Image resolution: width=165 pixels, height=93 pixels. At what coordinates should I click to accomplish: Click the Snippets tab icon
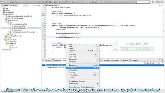click(102, 60)
